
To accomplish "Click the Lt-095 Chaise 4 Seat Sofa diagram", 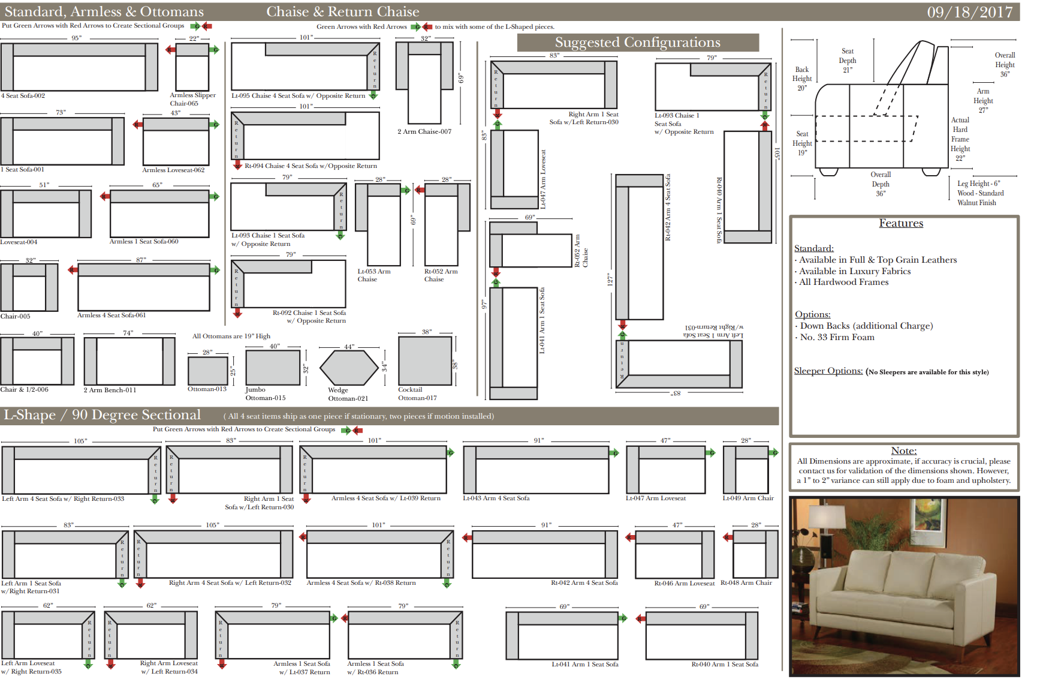I will click(306, 67).
